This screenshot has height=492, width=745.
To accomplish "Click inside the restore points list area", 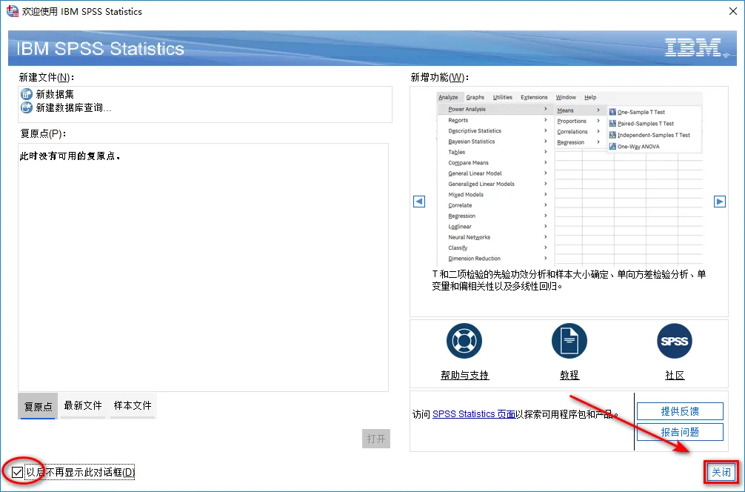I will point(204,267).
